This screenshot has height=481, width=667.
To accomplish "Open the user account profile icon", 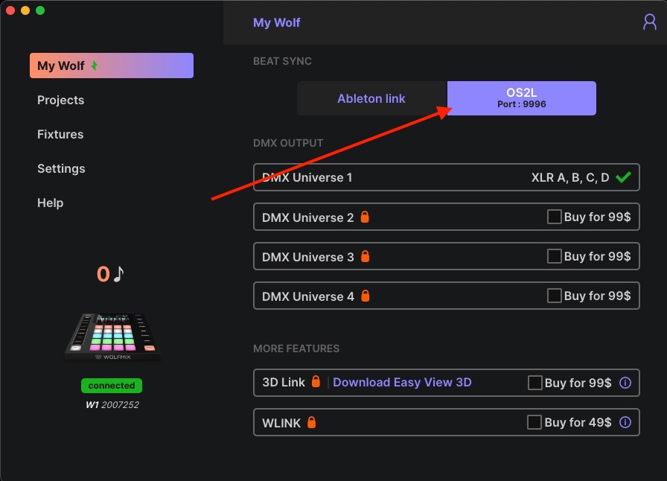I will click(650, 22).
